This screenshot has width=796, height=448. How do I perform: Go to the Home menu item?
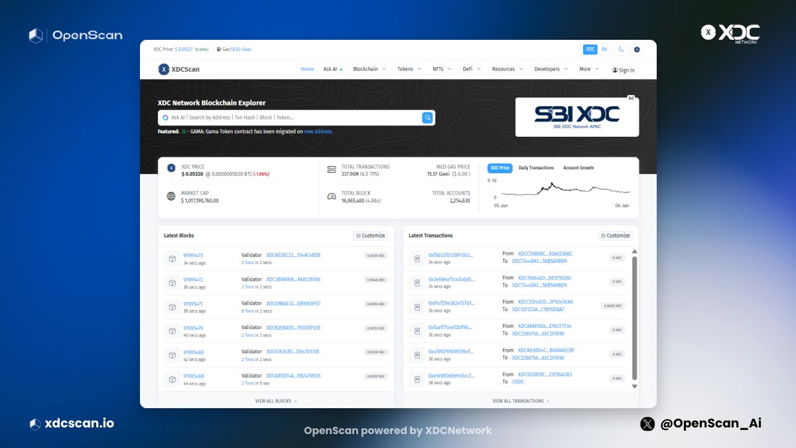point(307,69)
